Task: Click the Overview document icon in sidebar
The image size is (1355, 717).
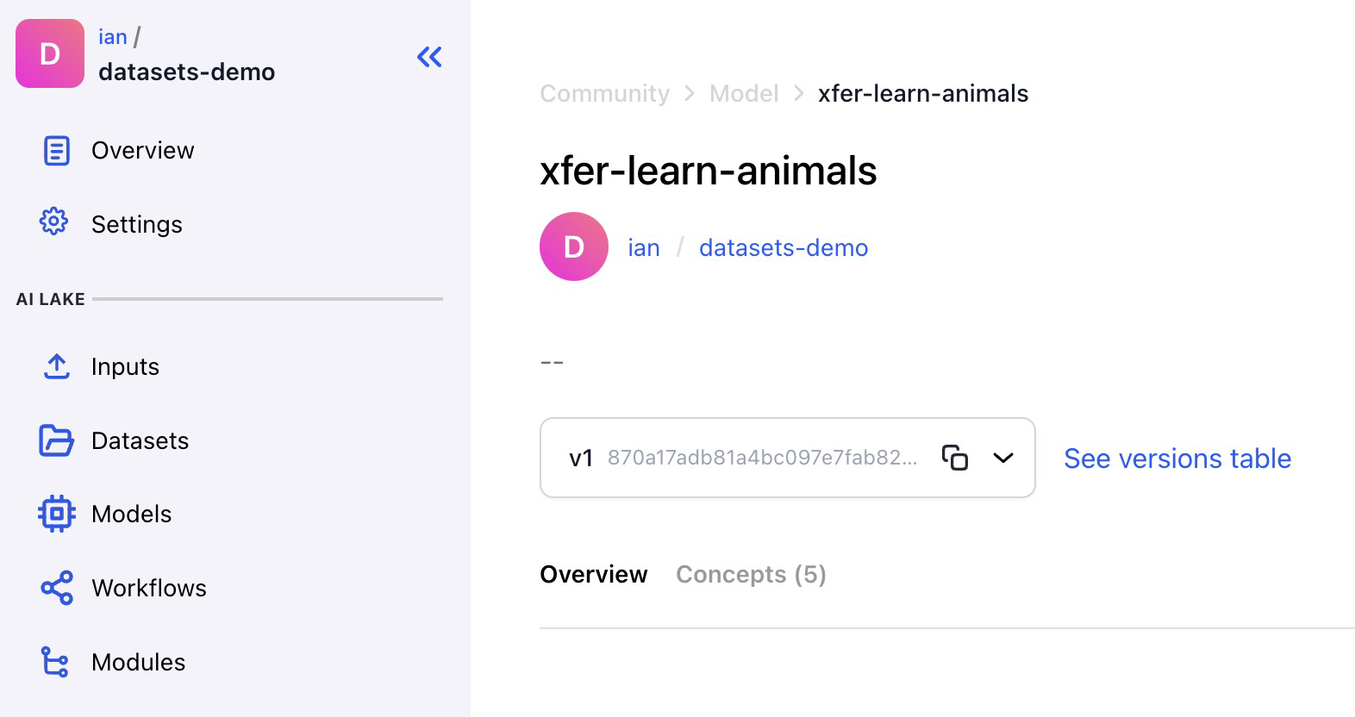Action: point(56,151)
